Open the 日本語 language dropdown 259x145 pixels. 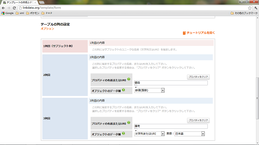pyautogui.click(x=190, y=134)
